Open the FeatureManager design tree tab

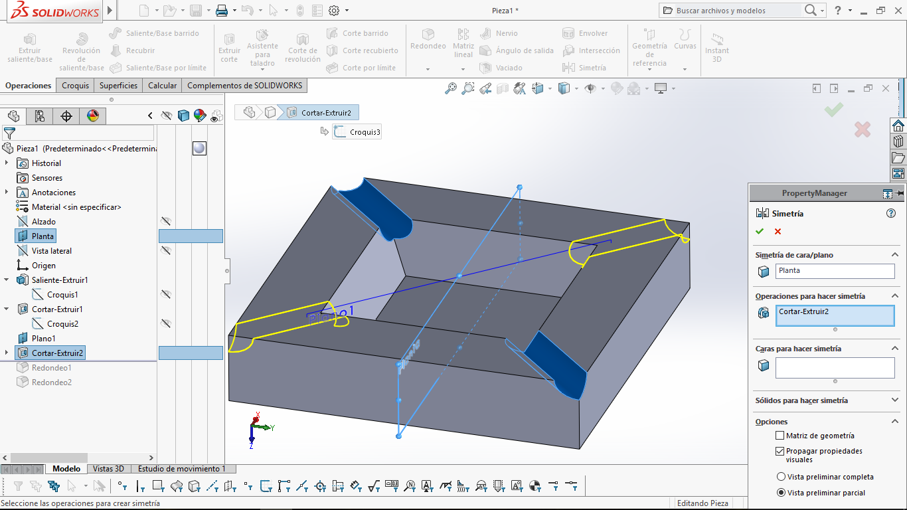tap(13, 116)
